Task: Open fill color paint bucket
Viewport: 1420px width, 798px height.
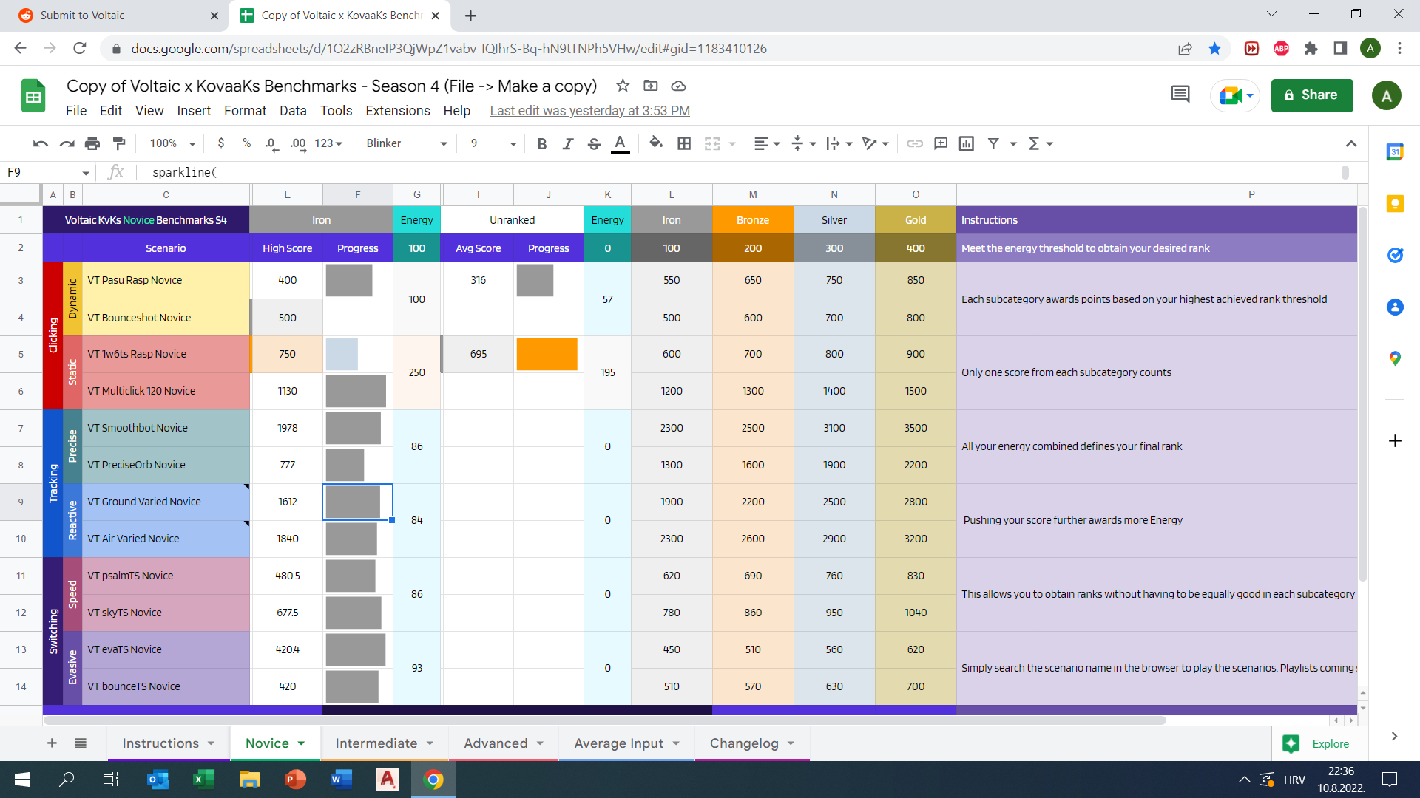Action: tap(655, 143)
